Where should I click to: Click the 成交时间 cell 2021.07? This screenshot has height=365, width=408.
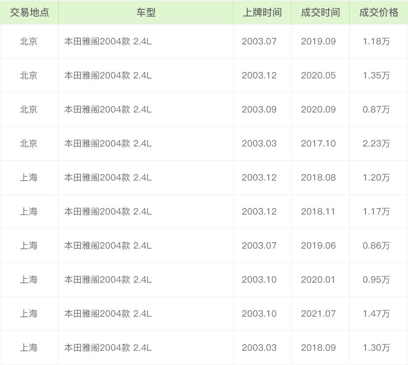click(318, 314)
